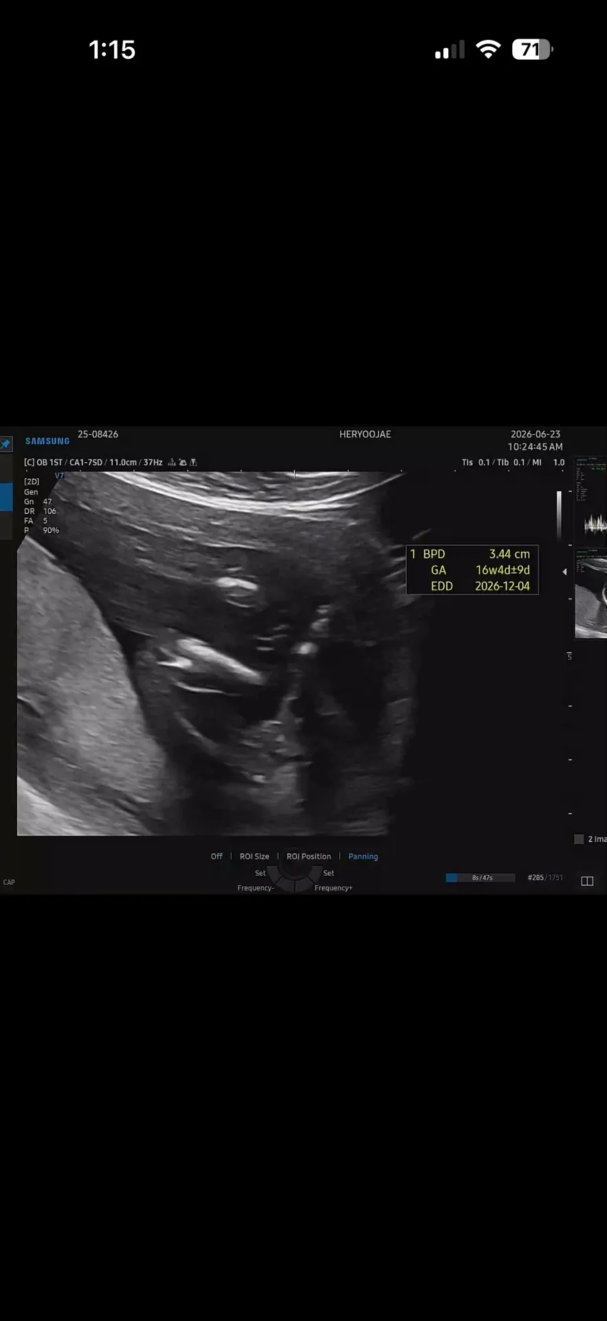Click the Gen parameter label
Screen dimensions: 607x1321
pyautogui.click(x=31, y=492)
